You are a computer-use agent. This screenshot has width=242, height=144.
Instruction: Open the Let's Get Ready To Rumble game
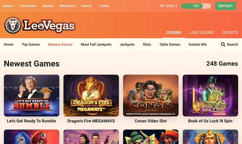31,95
